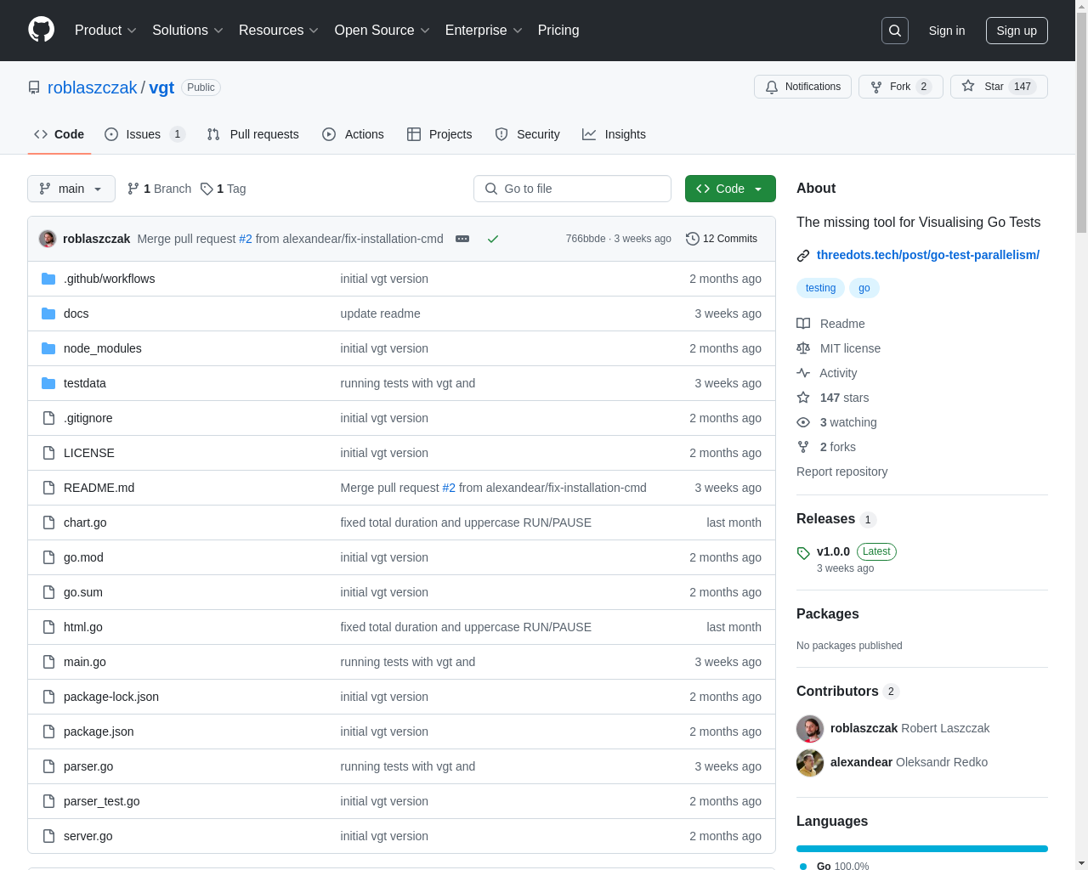The image size is (1088, 870).
Task: Open the threedots.tech go-test-parallelism link
Action: point(928,255)
